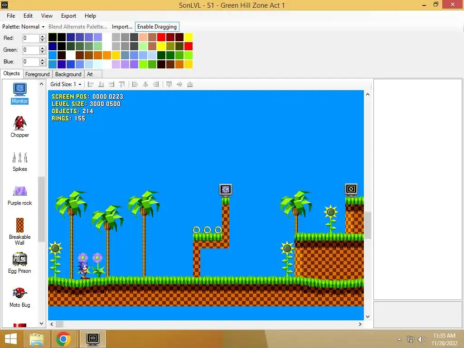Click the Blue value input field
Screen dimensions: 464x348
(31, 62)
